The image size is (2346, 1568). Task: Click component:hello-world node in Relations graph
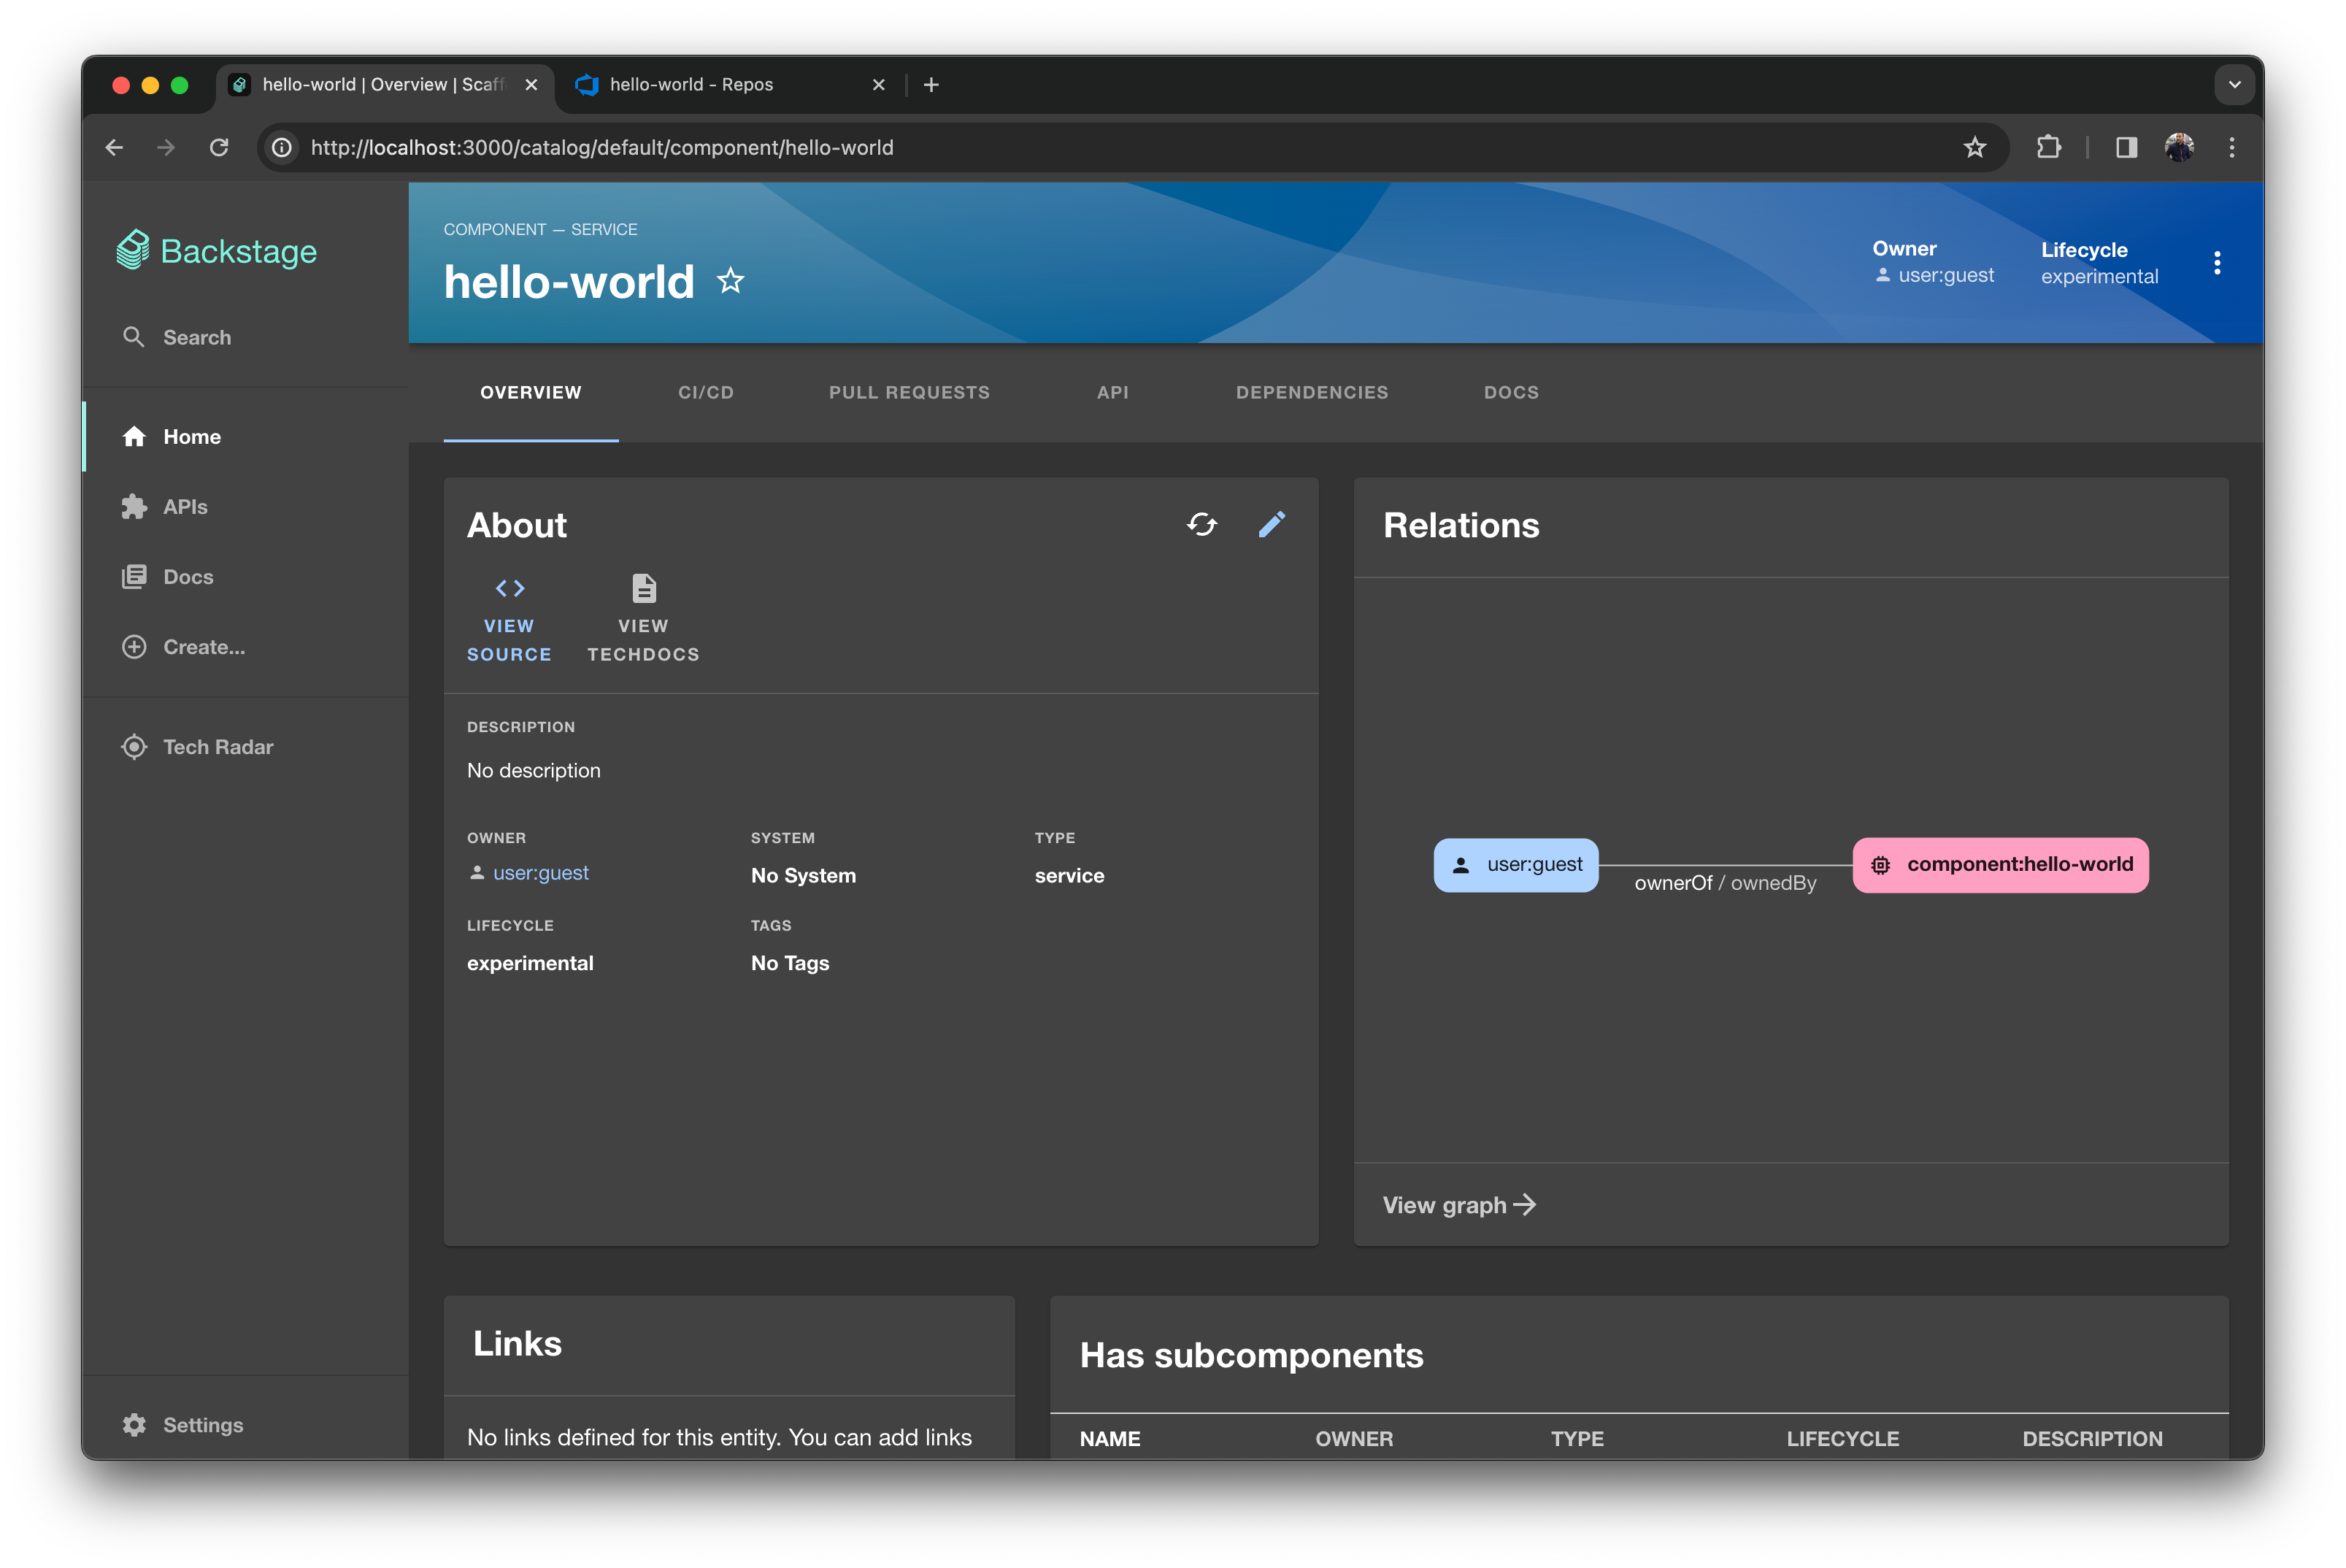pyautogui.click(x=2001, y=865)
